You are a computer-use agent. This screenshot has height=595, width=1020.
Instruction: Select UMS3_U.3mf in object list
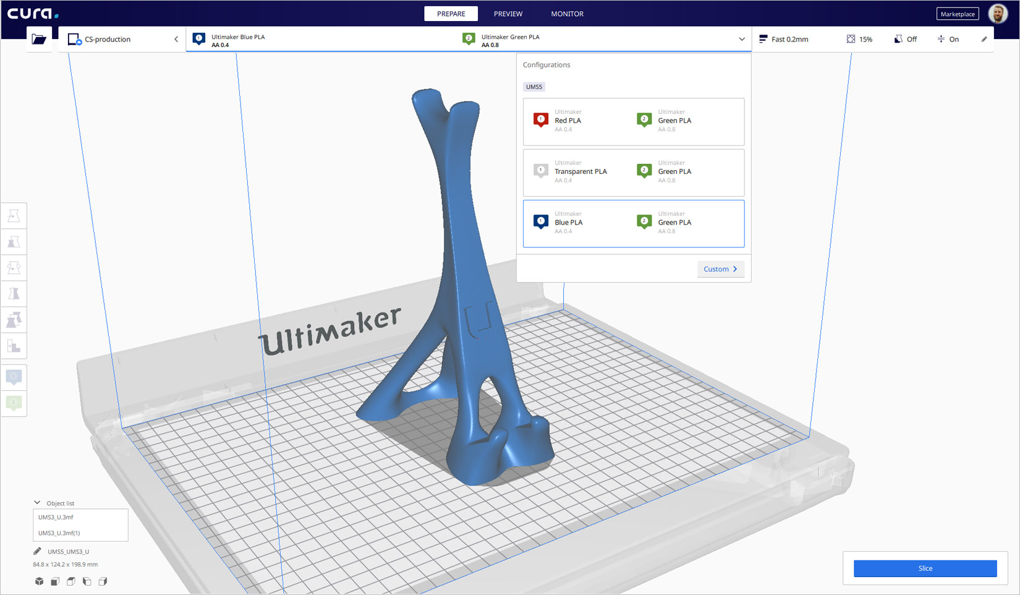[80, 517]
